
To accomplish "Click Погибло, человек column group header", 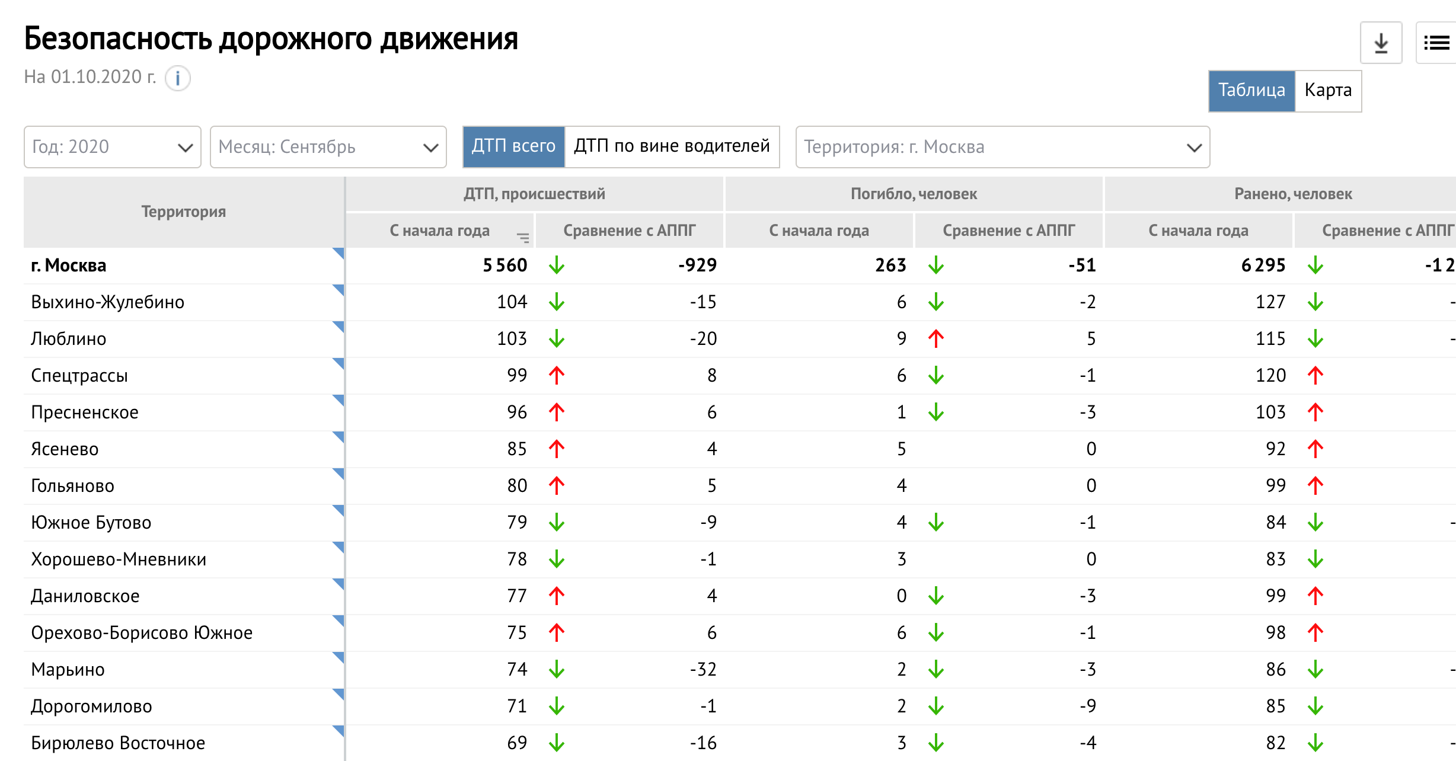I will [914, 194].
